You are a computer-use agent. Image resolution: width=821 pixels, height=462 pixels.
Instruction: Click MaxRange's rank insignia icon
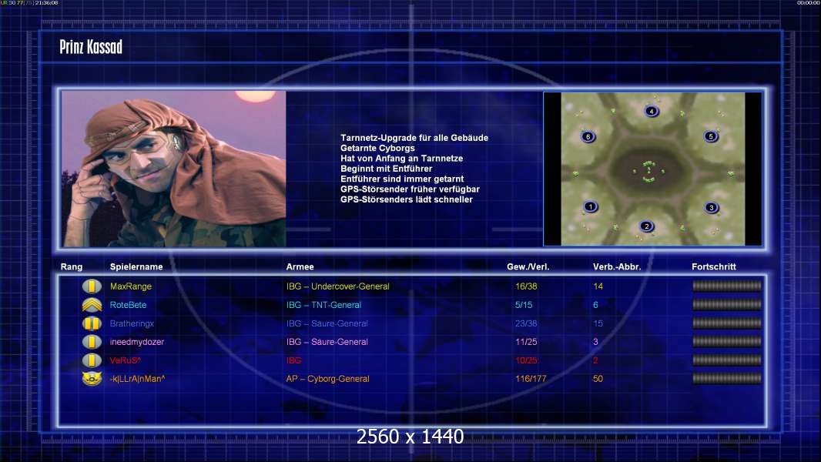pos(92,286)
